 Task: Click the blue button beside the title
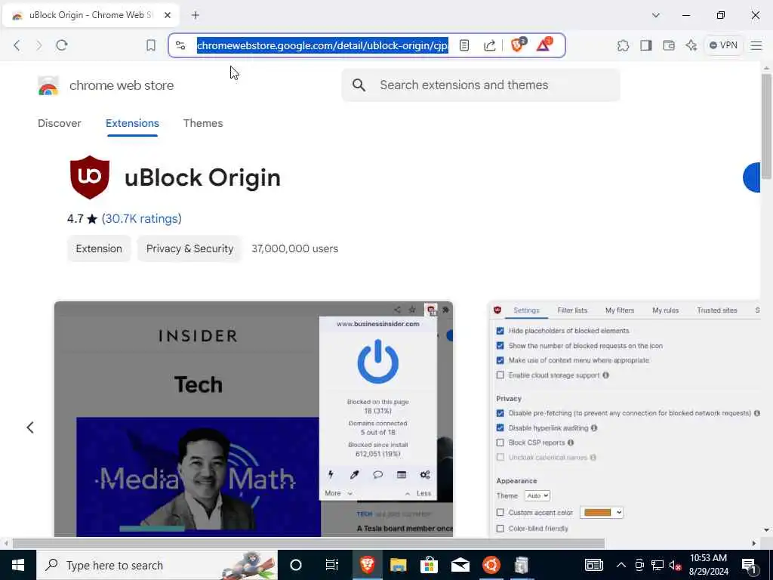752,177
